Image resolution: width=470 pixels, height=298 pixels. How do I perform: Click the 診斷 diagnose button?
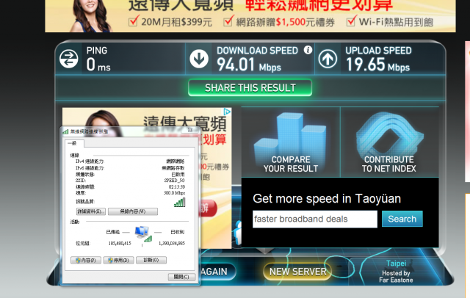point(151,261)
